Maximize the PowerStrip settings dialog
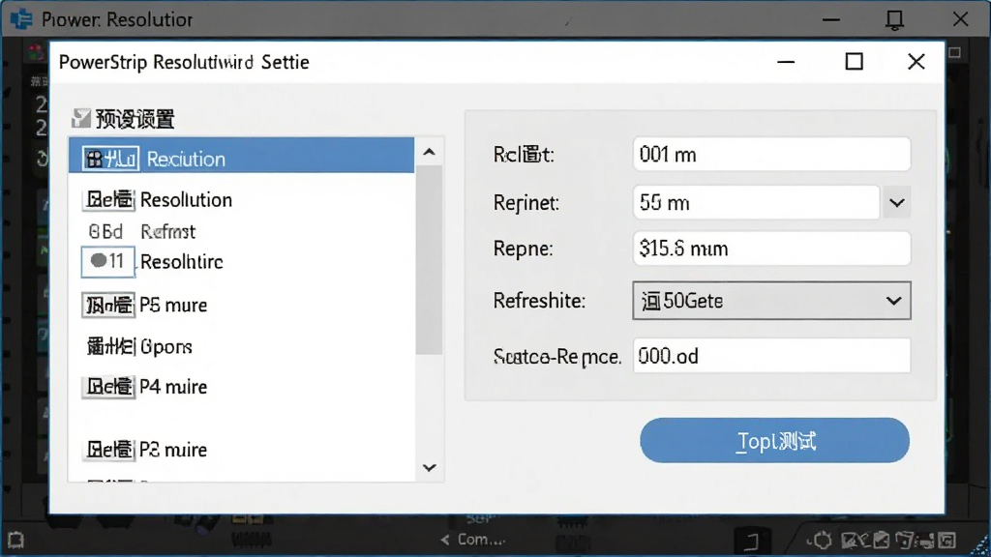This screenshot has height=557, width=991. click(854, 62)
